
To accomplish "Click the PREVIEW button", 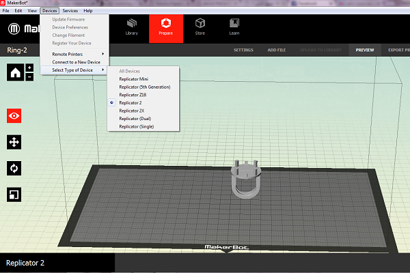I will tap(365, 50).
